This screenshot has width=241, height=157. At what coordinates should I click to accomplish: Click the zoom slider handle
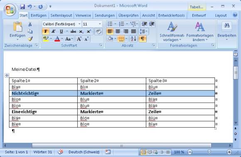(209, 152)
